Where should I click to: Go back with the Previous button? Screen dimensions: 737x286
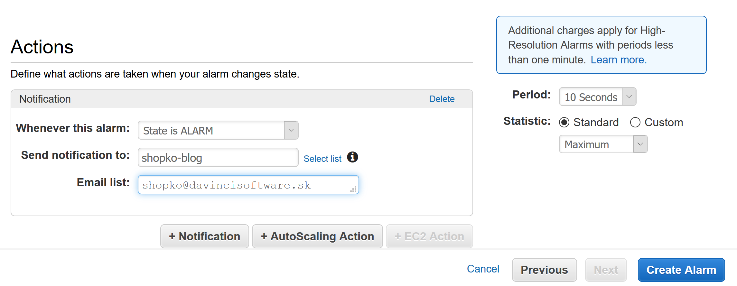[544, 270]
